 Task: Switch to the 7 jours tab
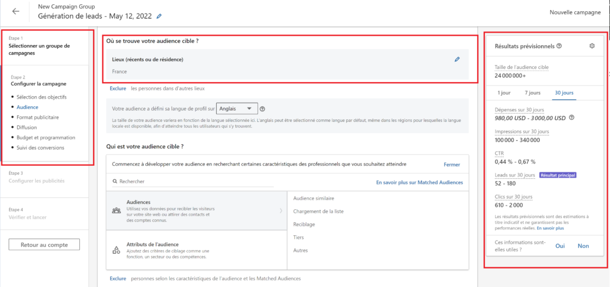pos(533,93)
